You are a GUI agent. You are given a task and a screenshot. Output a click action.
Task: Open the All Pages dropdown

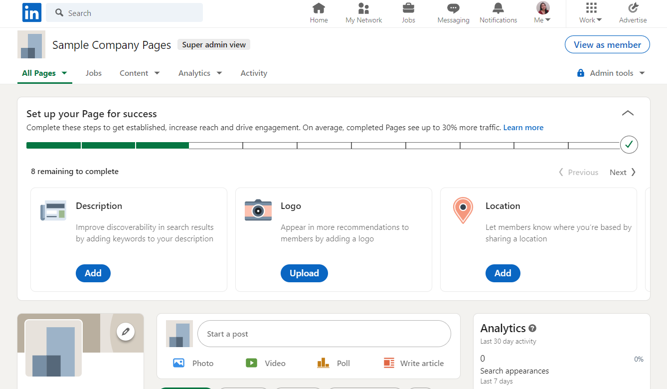pyautogui.click(x=44, y=73)
